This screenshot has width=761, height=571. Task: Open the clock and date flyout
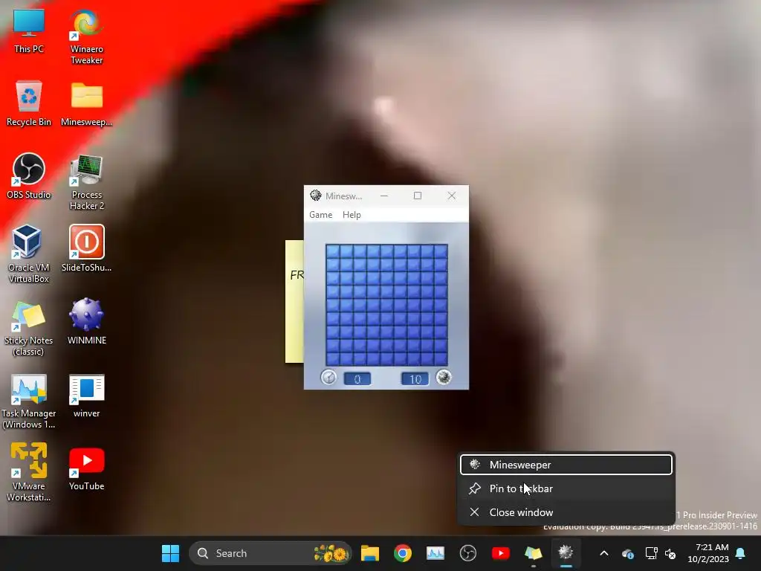[708, 553]
